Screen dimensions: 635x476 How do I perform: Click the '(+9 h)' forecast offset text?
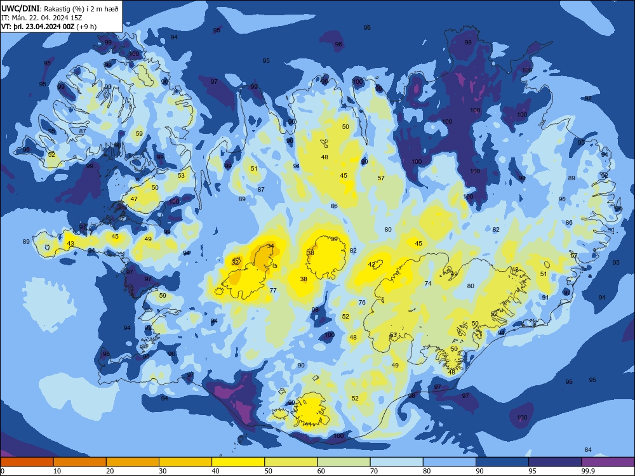point(86,27)
